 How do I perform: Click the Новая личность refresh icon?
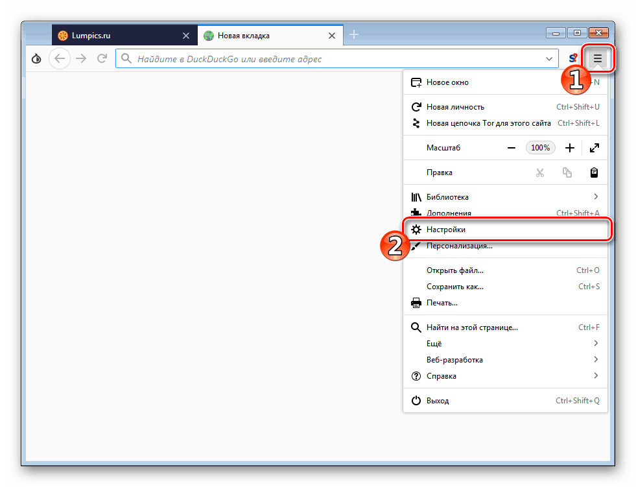[x=416, y=107]
